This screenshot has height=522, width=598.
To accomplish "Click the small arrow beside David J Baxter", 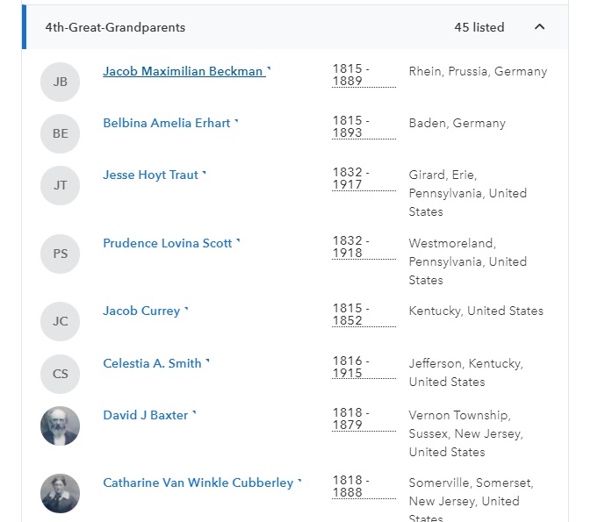I will [194, 413].
